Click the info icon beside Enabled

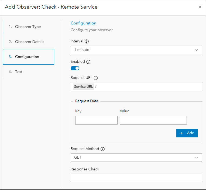point(88,62)
